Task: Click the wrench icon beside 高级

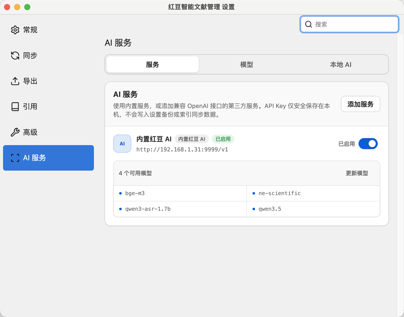Action: click(x=15, y=132)
